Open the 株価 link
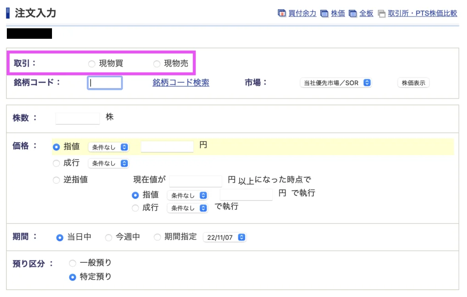The image size is (467, 297). click(338, 13)
